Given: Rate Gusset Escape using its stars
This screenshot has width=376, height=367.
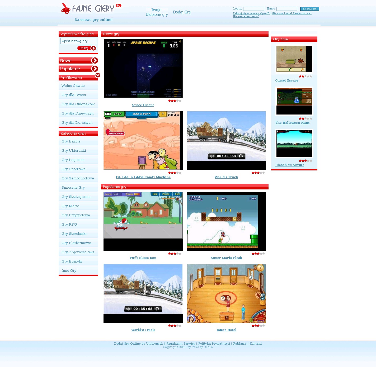Looking at the screenshot, I should [x=305, y=77].
